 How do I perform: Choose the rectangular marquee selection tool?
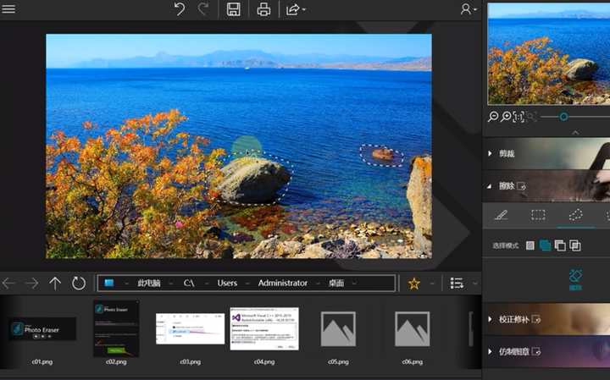point(538,215)
